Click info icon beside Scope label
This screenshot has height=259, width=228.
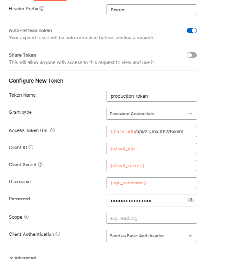click(x=27, y=217)
